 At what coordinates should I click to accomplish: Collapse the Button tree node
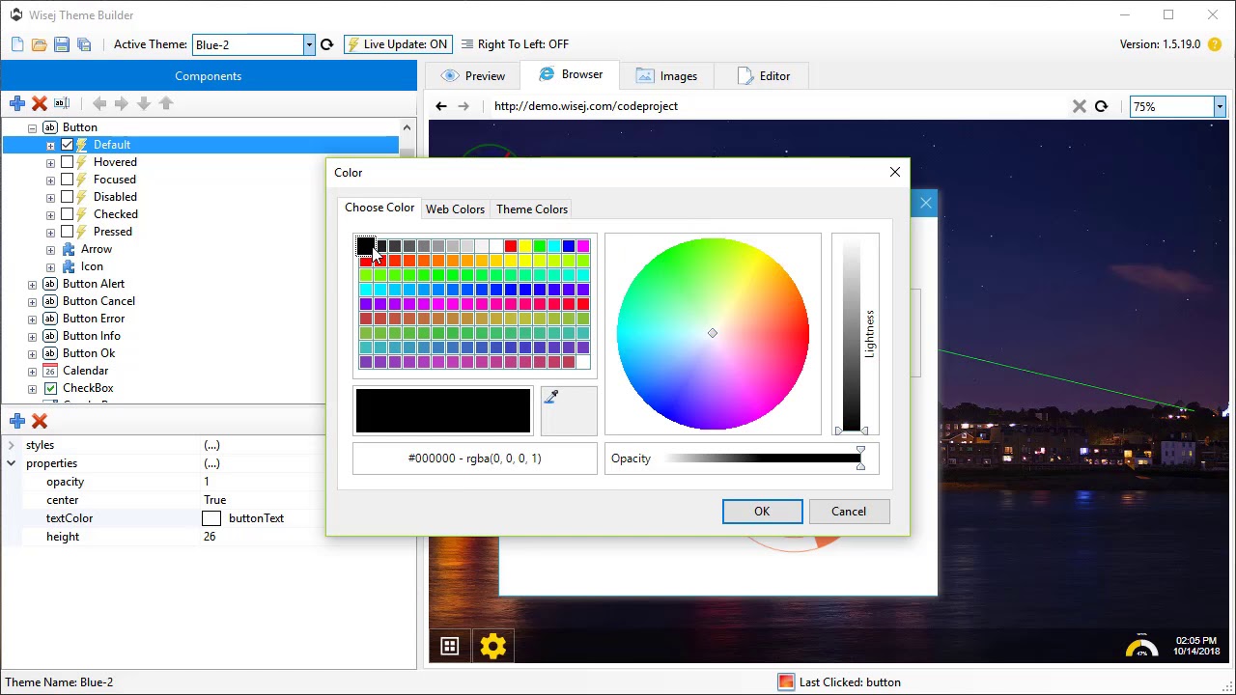click(x=32, y=127)
